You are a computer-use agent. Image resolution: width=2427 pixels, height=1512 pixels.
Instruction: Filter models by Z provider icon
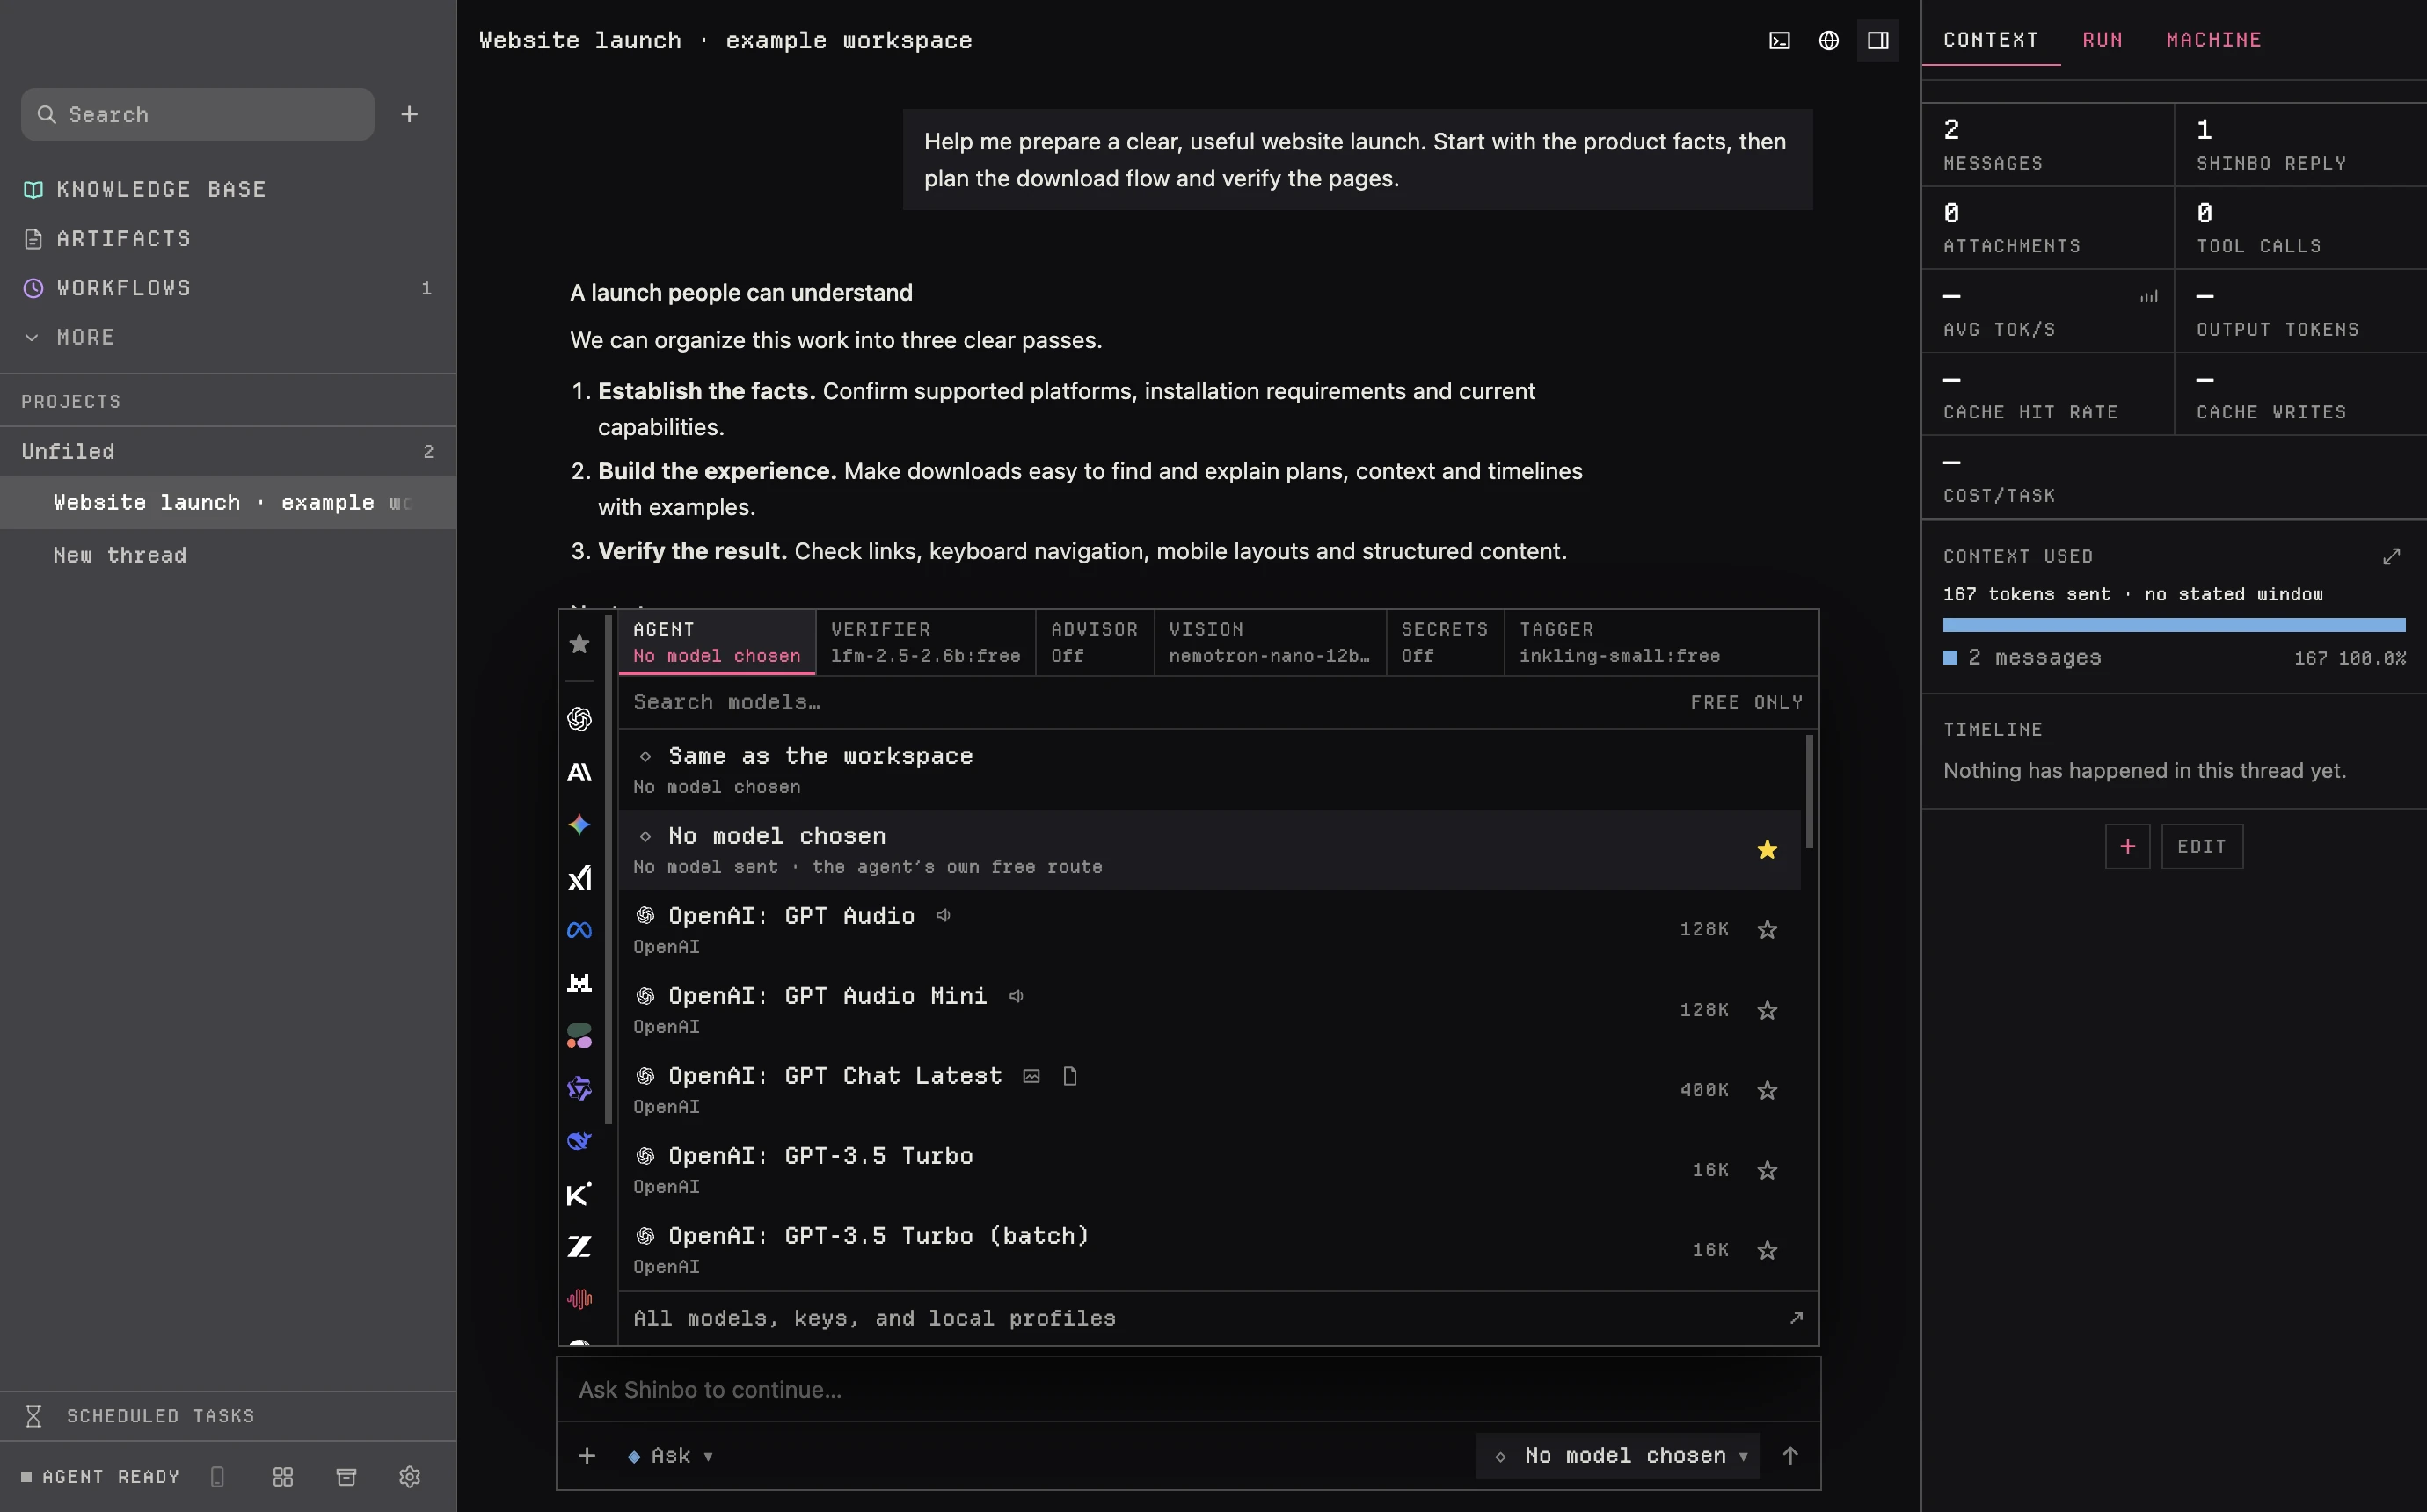579,1247
